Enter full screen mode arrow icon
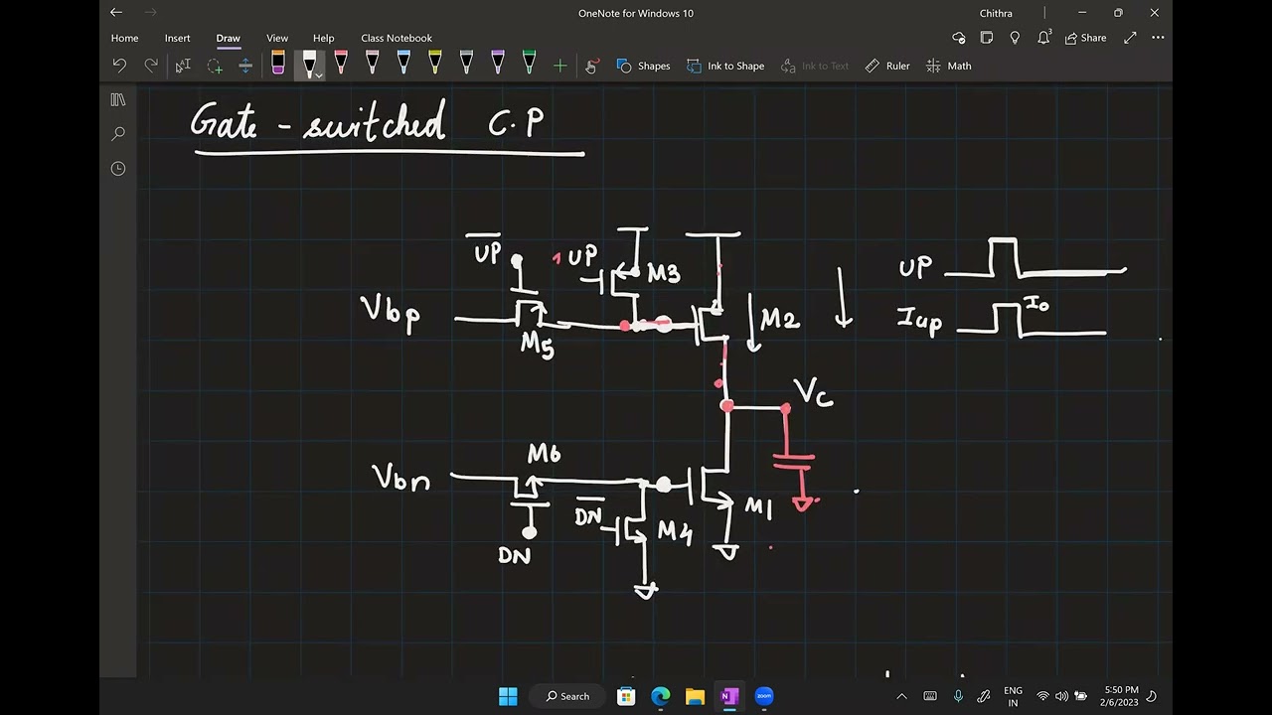Screen dimensions: 1272x715 (1130, 38)
